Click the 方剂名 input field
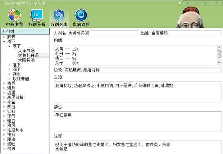 103,33
